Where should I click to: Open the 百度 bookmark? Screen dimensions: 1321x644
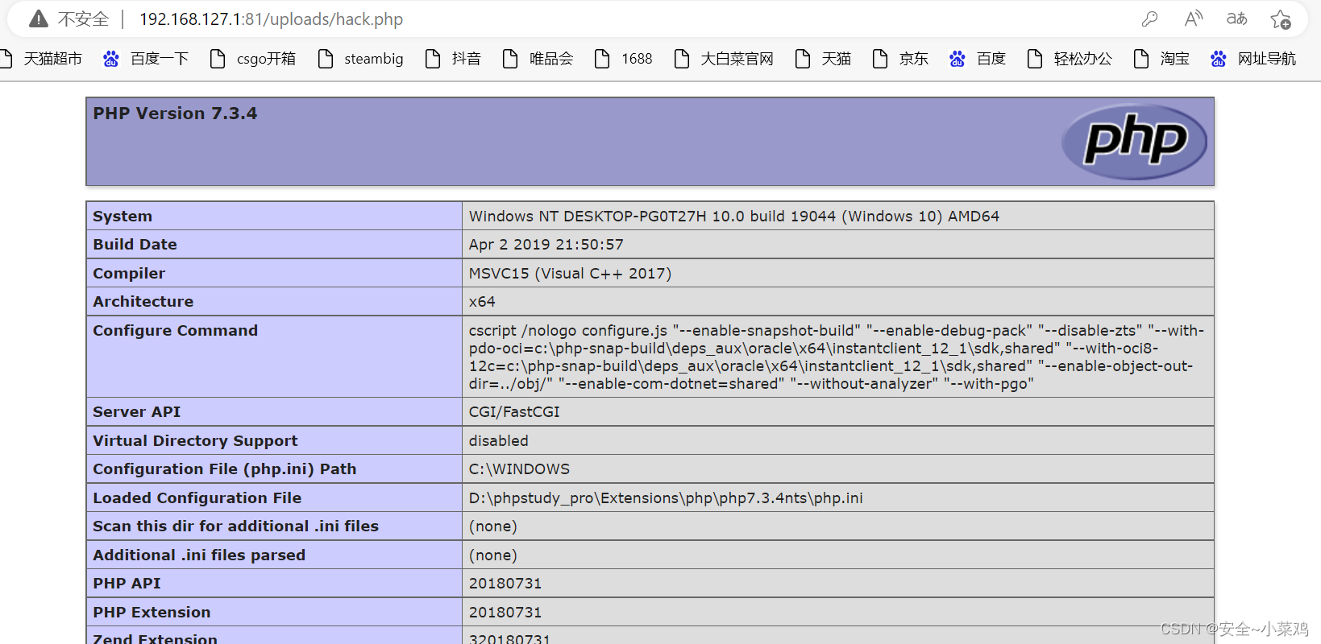coord(991,59)
